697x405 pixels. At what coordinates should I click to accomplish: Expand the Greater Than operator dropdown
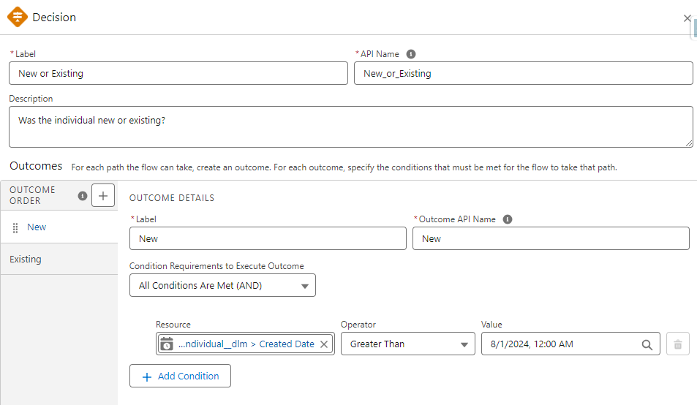point(408,344)
